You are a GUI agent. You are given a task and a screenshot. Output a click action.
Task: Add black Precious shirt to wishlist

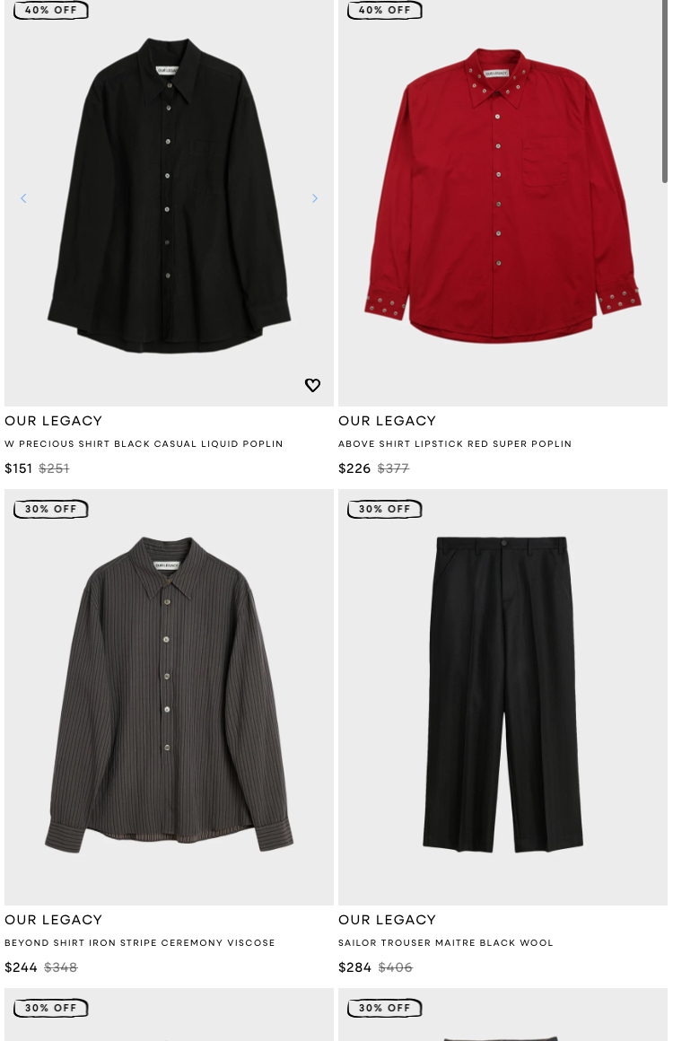pyautogui.click(x=312, y=385)
